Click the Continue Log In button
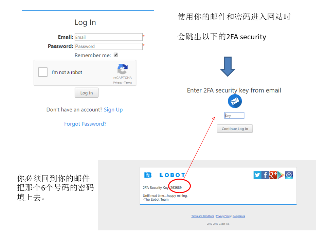 pyautogui.click(x=235, y=129)
